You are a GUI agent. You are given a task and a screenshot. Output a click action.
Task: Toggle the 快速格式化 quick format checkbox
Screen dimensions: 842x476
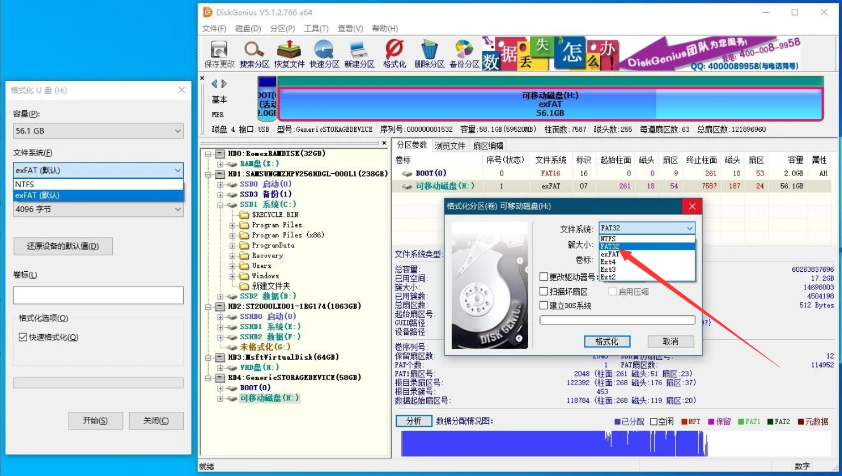tap(23, 337)
